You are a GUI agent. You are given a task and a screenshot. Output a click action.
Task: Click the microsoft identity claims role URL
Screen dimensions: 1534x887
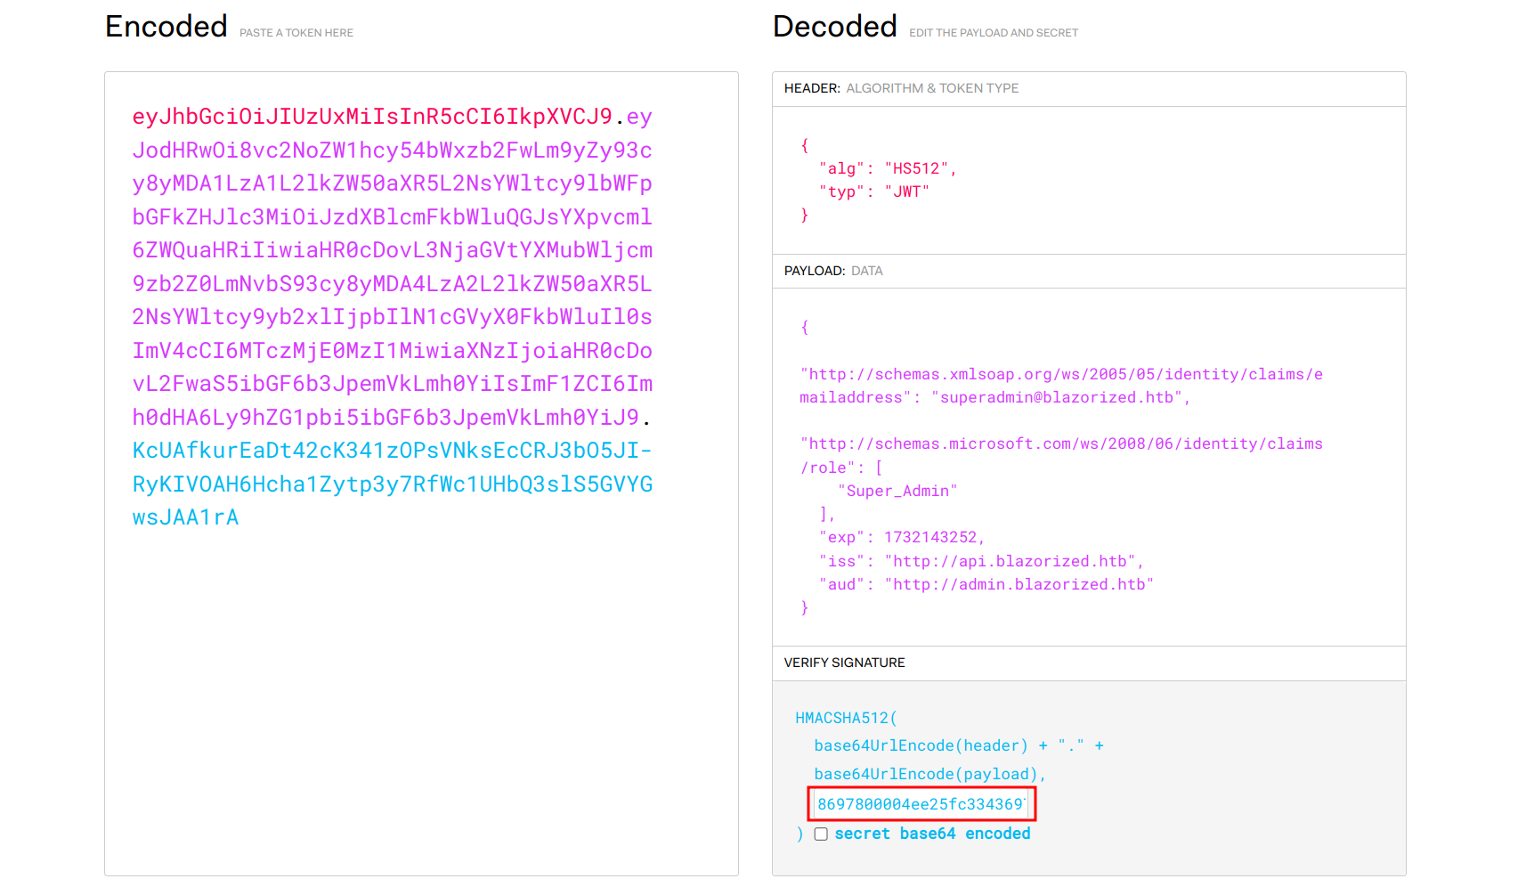[1061, 455]
